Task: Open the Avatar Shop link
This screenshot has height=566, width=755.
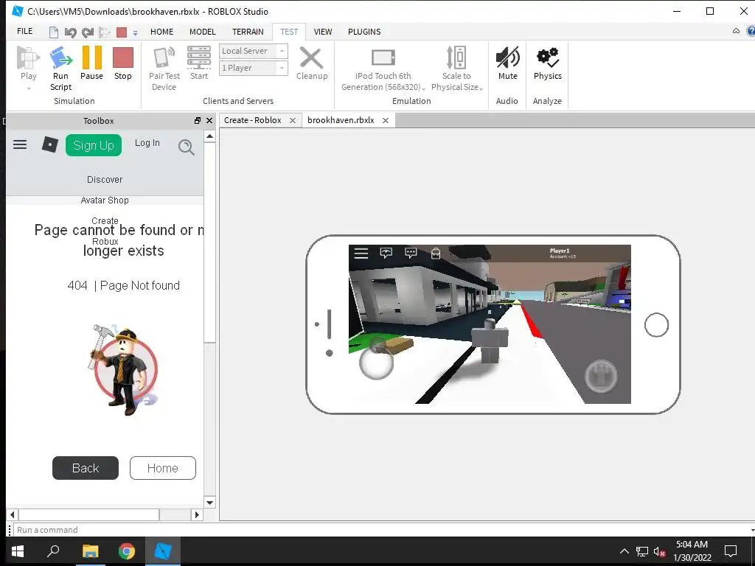Action: pos(105,200)
